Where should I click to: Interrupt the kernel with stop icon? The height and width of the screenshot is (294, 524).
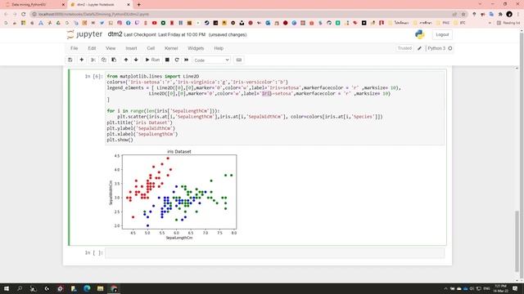pyautogui.click(x=167, y=60)
